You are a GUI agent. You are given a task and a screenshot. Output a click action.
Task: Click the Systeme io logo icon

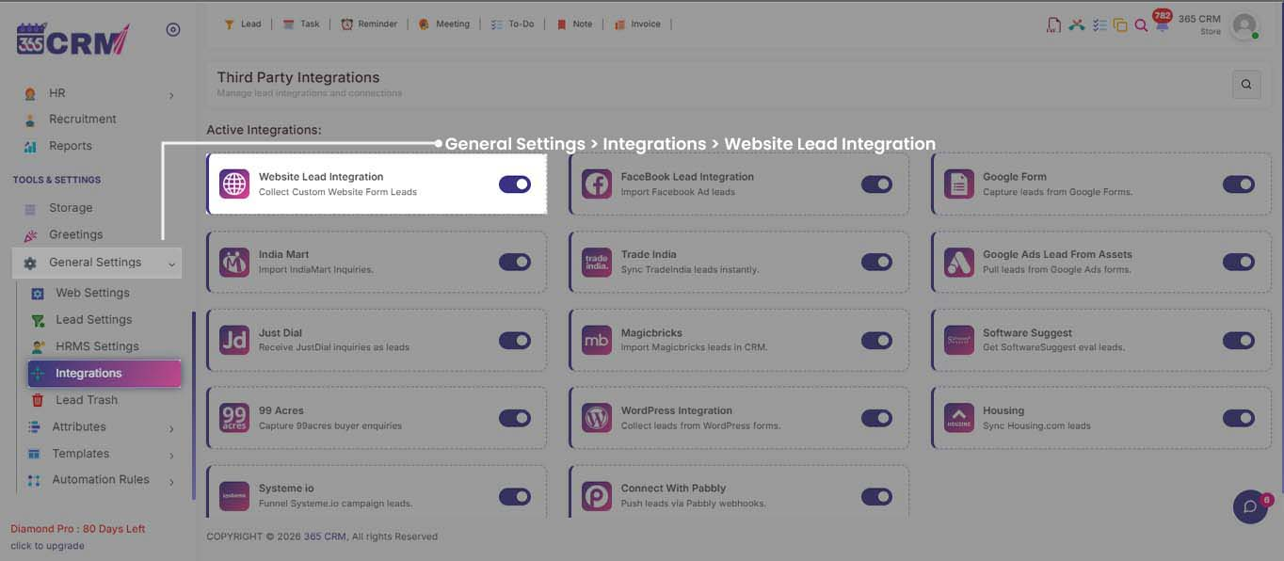[234, 496]
